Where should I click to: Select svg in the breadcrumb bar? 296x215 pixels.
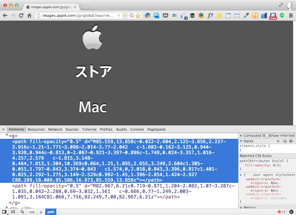tap(32, 212)
